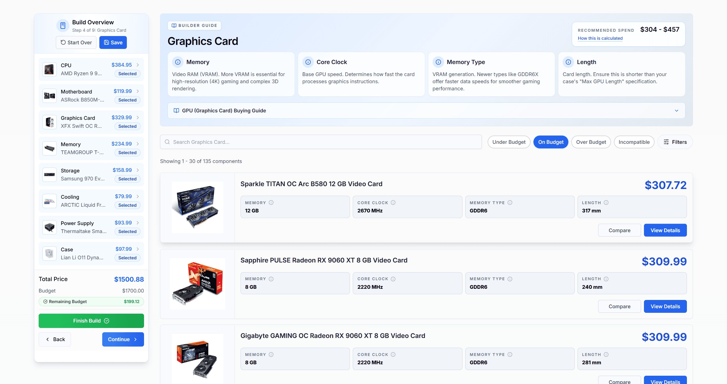Screen dimensions: 727x384
Task: Expand the CPU entry in Build Overview
Action: (x=138, y=65)
